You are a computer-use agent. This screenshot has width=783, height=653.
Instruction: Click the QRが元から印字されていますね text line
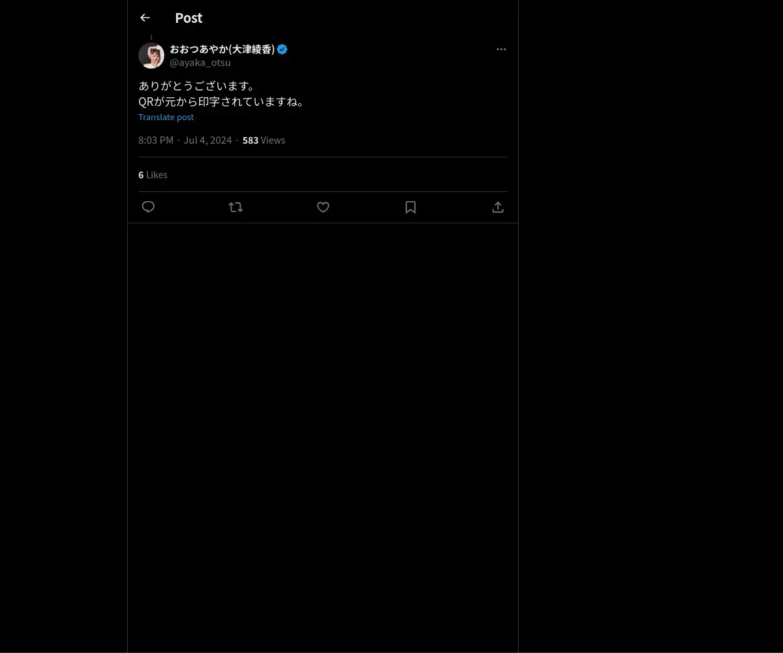pyautogui.click(x=222, y=101)
